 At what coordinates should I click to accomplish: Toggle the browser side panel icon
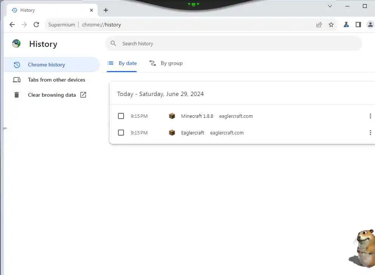[358, 25]
